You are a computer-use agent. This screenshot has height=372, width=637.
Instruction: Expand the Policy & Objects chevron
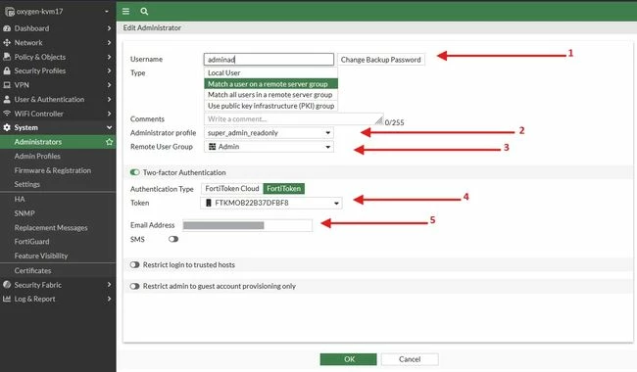pyautogui.click(x=109, y=57)
